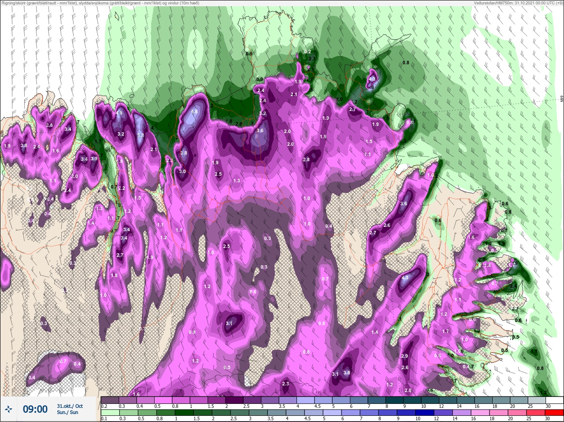This screenshot has width=564, height=422.
Task: Click the '3.0' precipitation value on the map
Action: pos(182,172)
